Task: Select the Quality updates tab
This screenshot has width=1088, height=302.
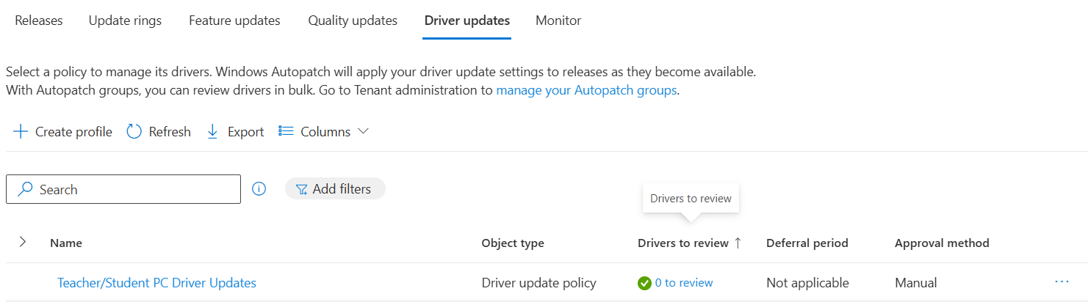Action: tap(353, 21)
